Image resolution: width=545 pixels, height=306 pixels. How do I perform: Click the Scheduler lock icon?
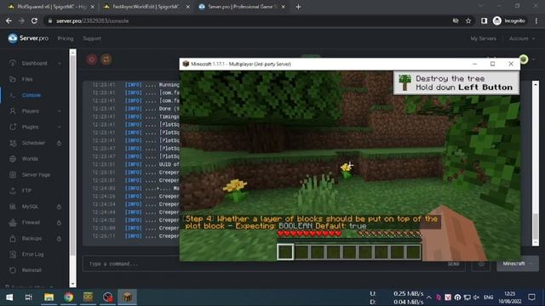tap(59, 143)
